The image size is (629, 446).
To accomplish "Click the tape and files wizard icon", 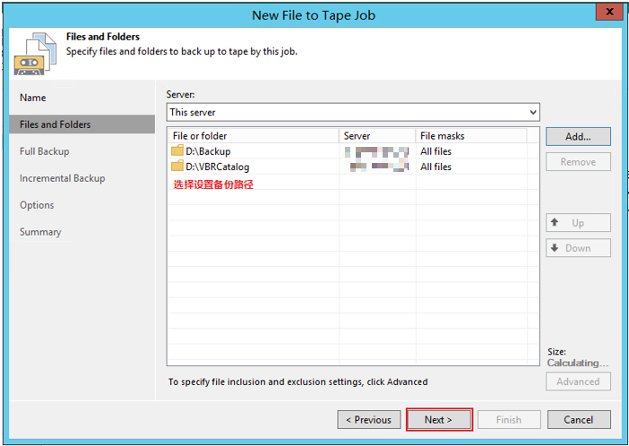I will pos(35,54).
